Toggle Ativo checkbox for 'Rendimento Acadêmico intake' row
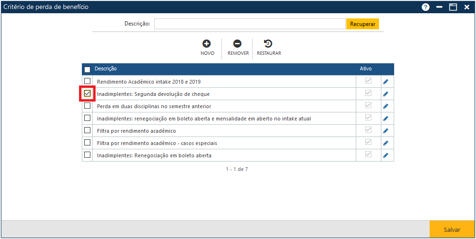The width and height of the screenshot is (476, 239). point(368,81)
